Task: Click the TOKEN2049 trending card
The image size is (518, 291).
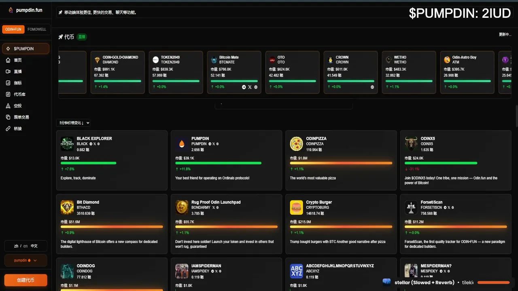Action: [176, 72]
